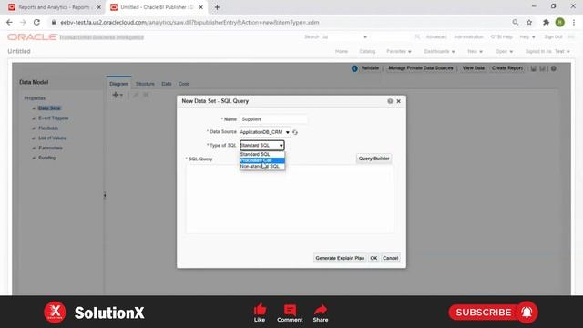Reload the page with the refresh icon
Screen dimensions: 583x328
36,22
